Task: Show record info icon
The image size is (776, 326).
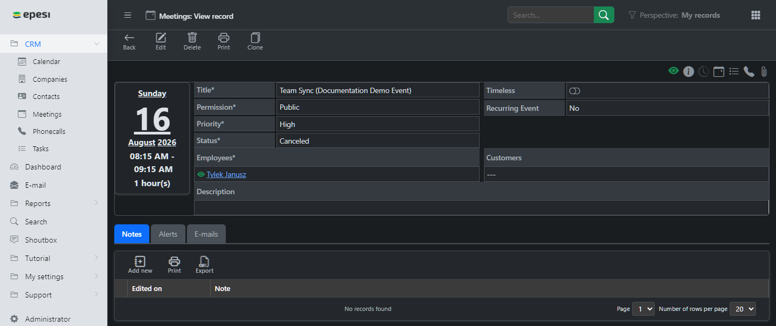Action: click(x=688, y=72)
